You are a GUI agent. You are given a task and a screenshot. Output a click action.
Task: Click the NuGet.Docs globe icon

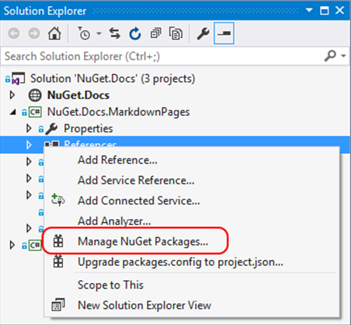point(35,95)
